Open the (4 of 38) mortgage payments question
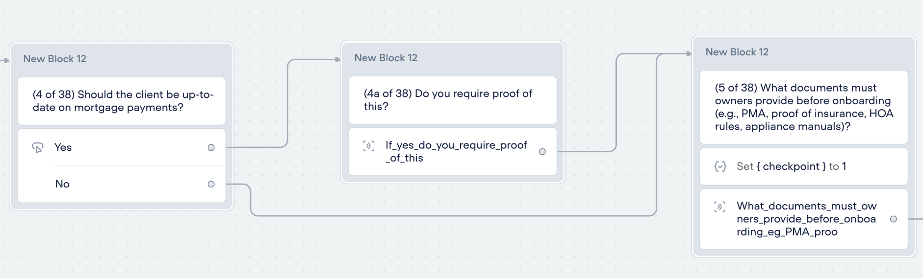This screenshot has width=923, height=278. [122, 101]
